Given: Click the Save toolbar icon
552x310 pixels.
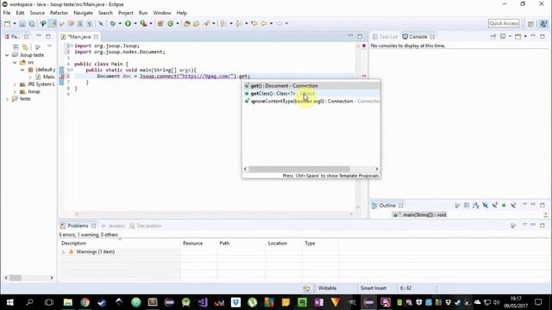Looking at the screenshot, I should [x=22, y=23].
